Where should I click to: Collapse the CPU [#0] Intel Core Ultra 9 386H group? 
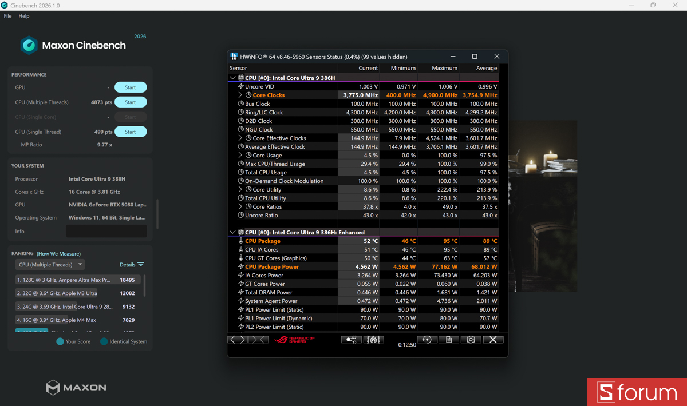point(232,78)
